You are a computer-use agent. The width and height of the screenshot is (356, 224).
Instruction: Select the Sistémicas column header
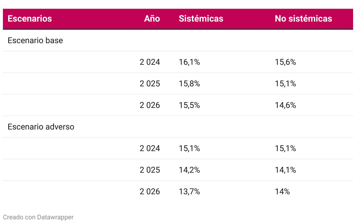click(201, 19)
